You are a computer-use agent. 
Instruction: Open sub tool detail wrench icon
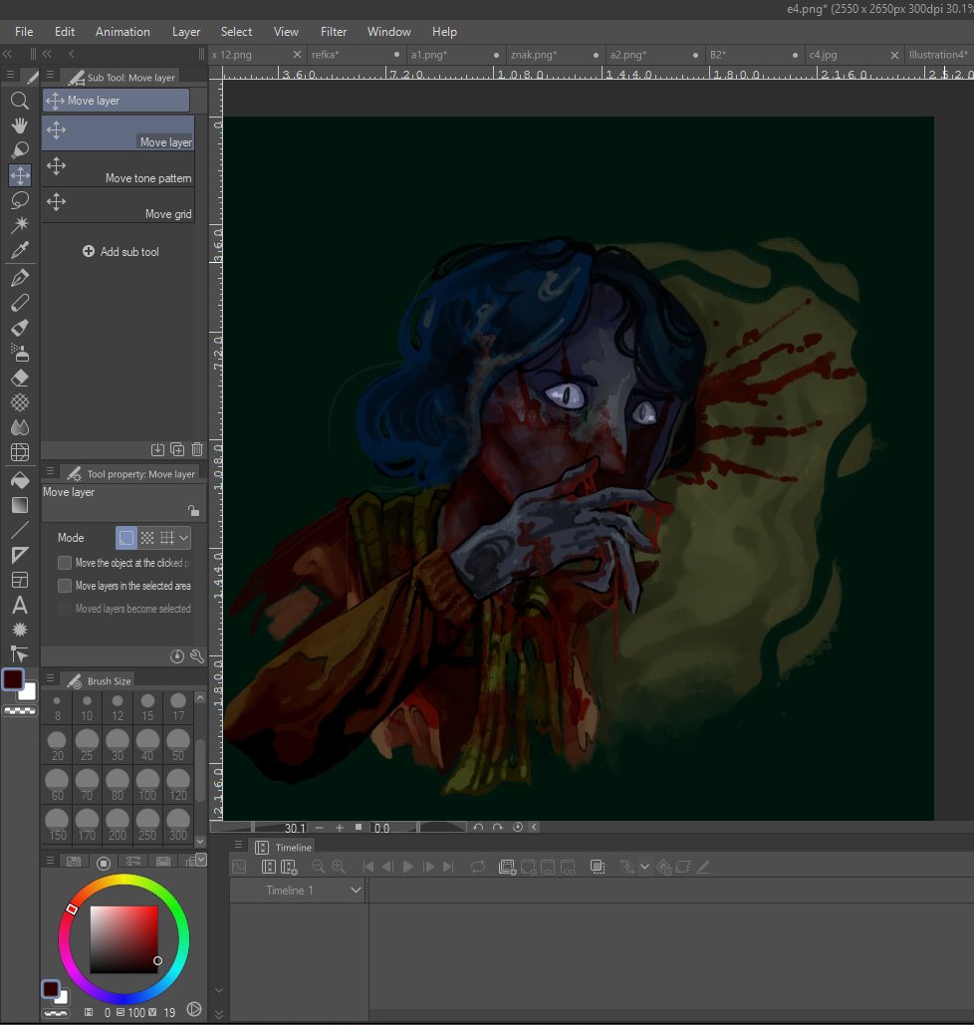tap(197, 655)
